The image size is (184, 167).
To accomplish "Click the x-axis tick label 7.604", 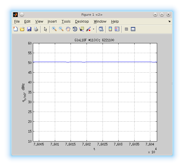I will coord(150,144).
